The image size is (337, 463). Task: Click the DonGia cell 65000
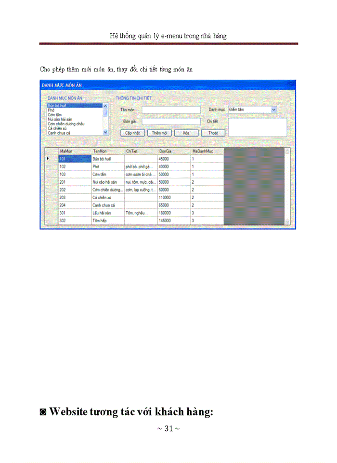pos(174,205)
